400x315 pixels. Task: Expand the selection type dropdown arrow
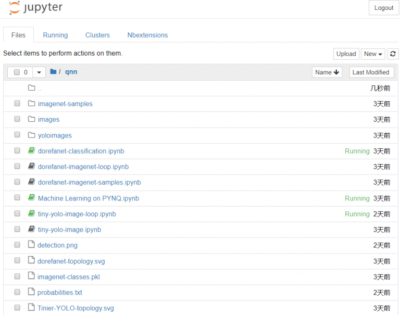click(x=40, y=72)
